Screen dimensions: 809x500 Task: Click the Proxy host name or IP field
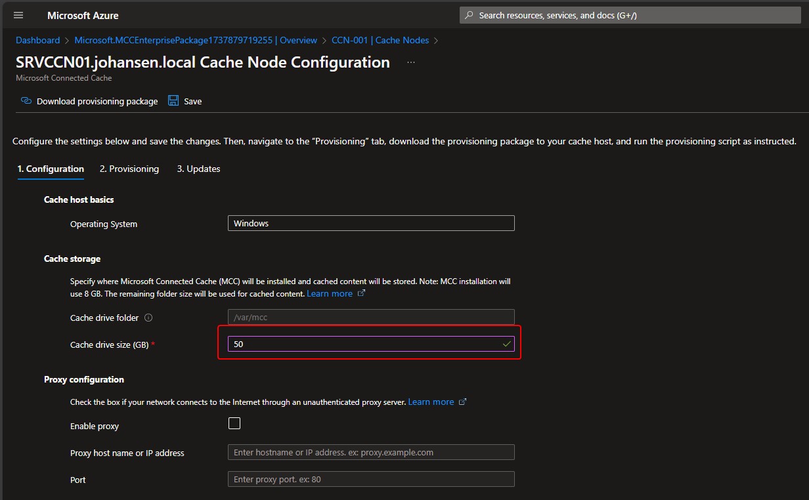[x=371, y=452]
